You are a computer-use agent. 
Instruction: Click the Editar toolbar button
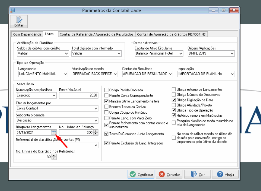[19, 21]
